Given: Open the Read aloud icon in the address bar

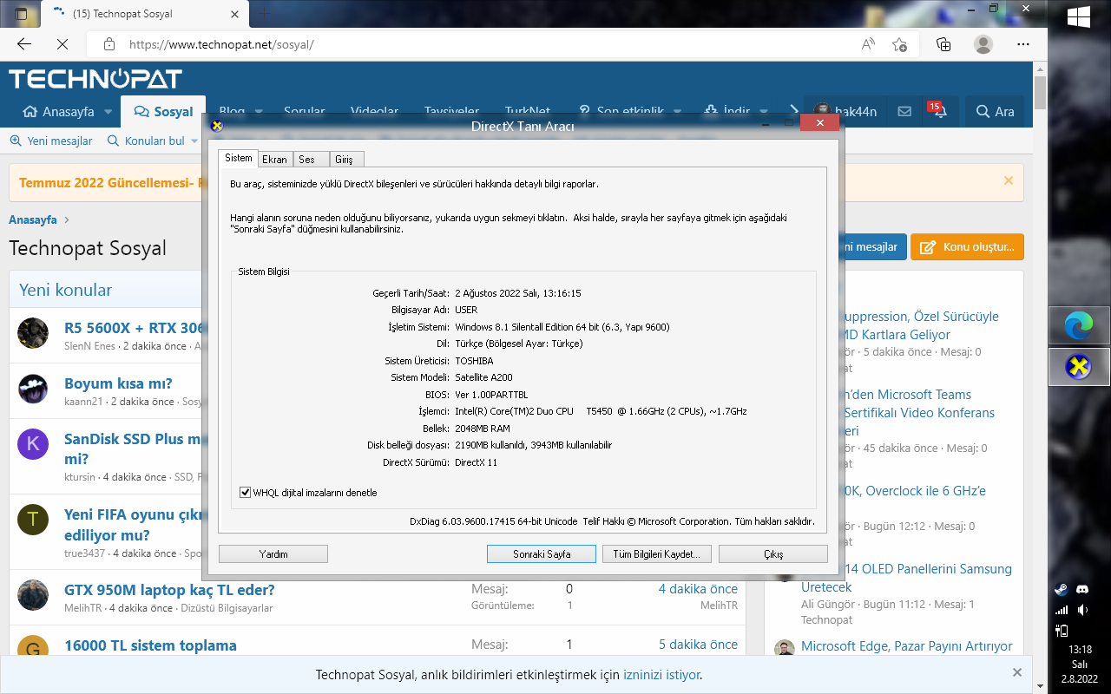Looking at the screenshot, I should (x=868, y=44).
